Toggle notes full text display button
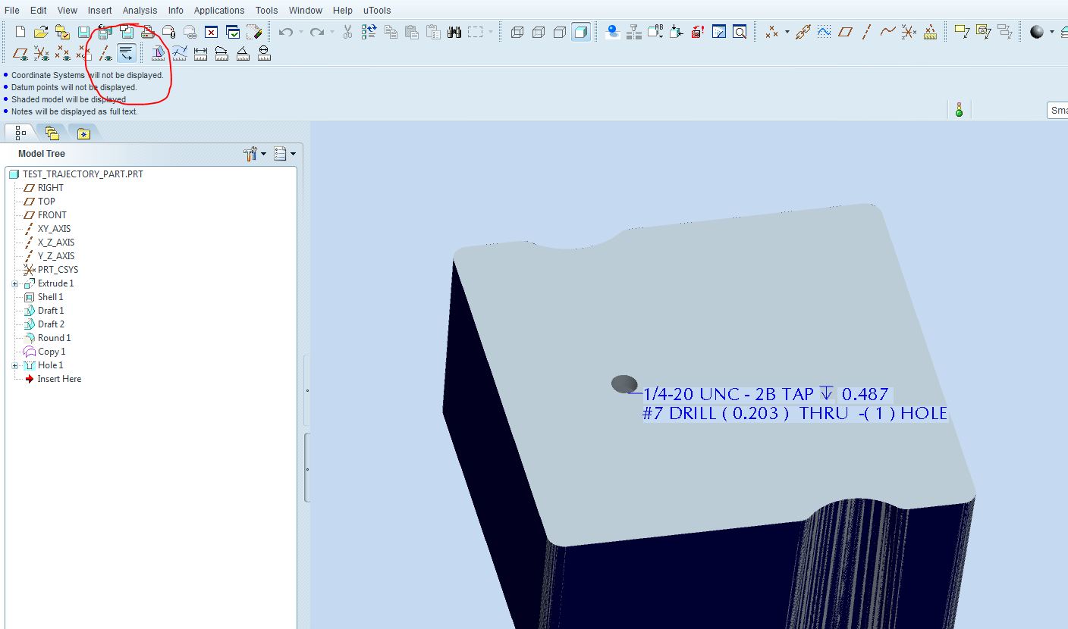 tap(127, 53)
